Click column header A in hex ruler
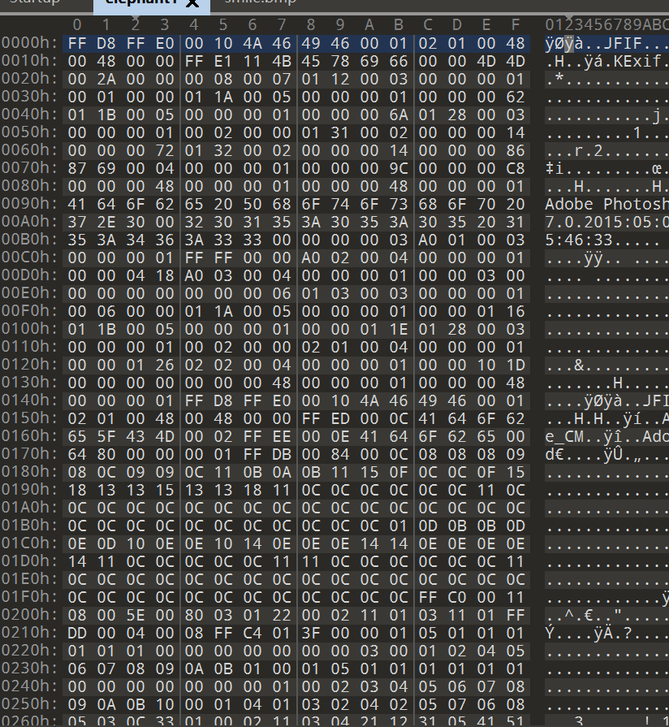The width and height of the screenshot is (669, 727). tap(369, 24)
